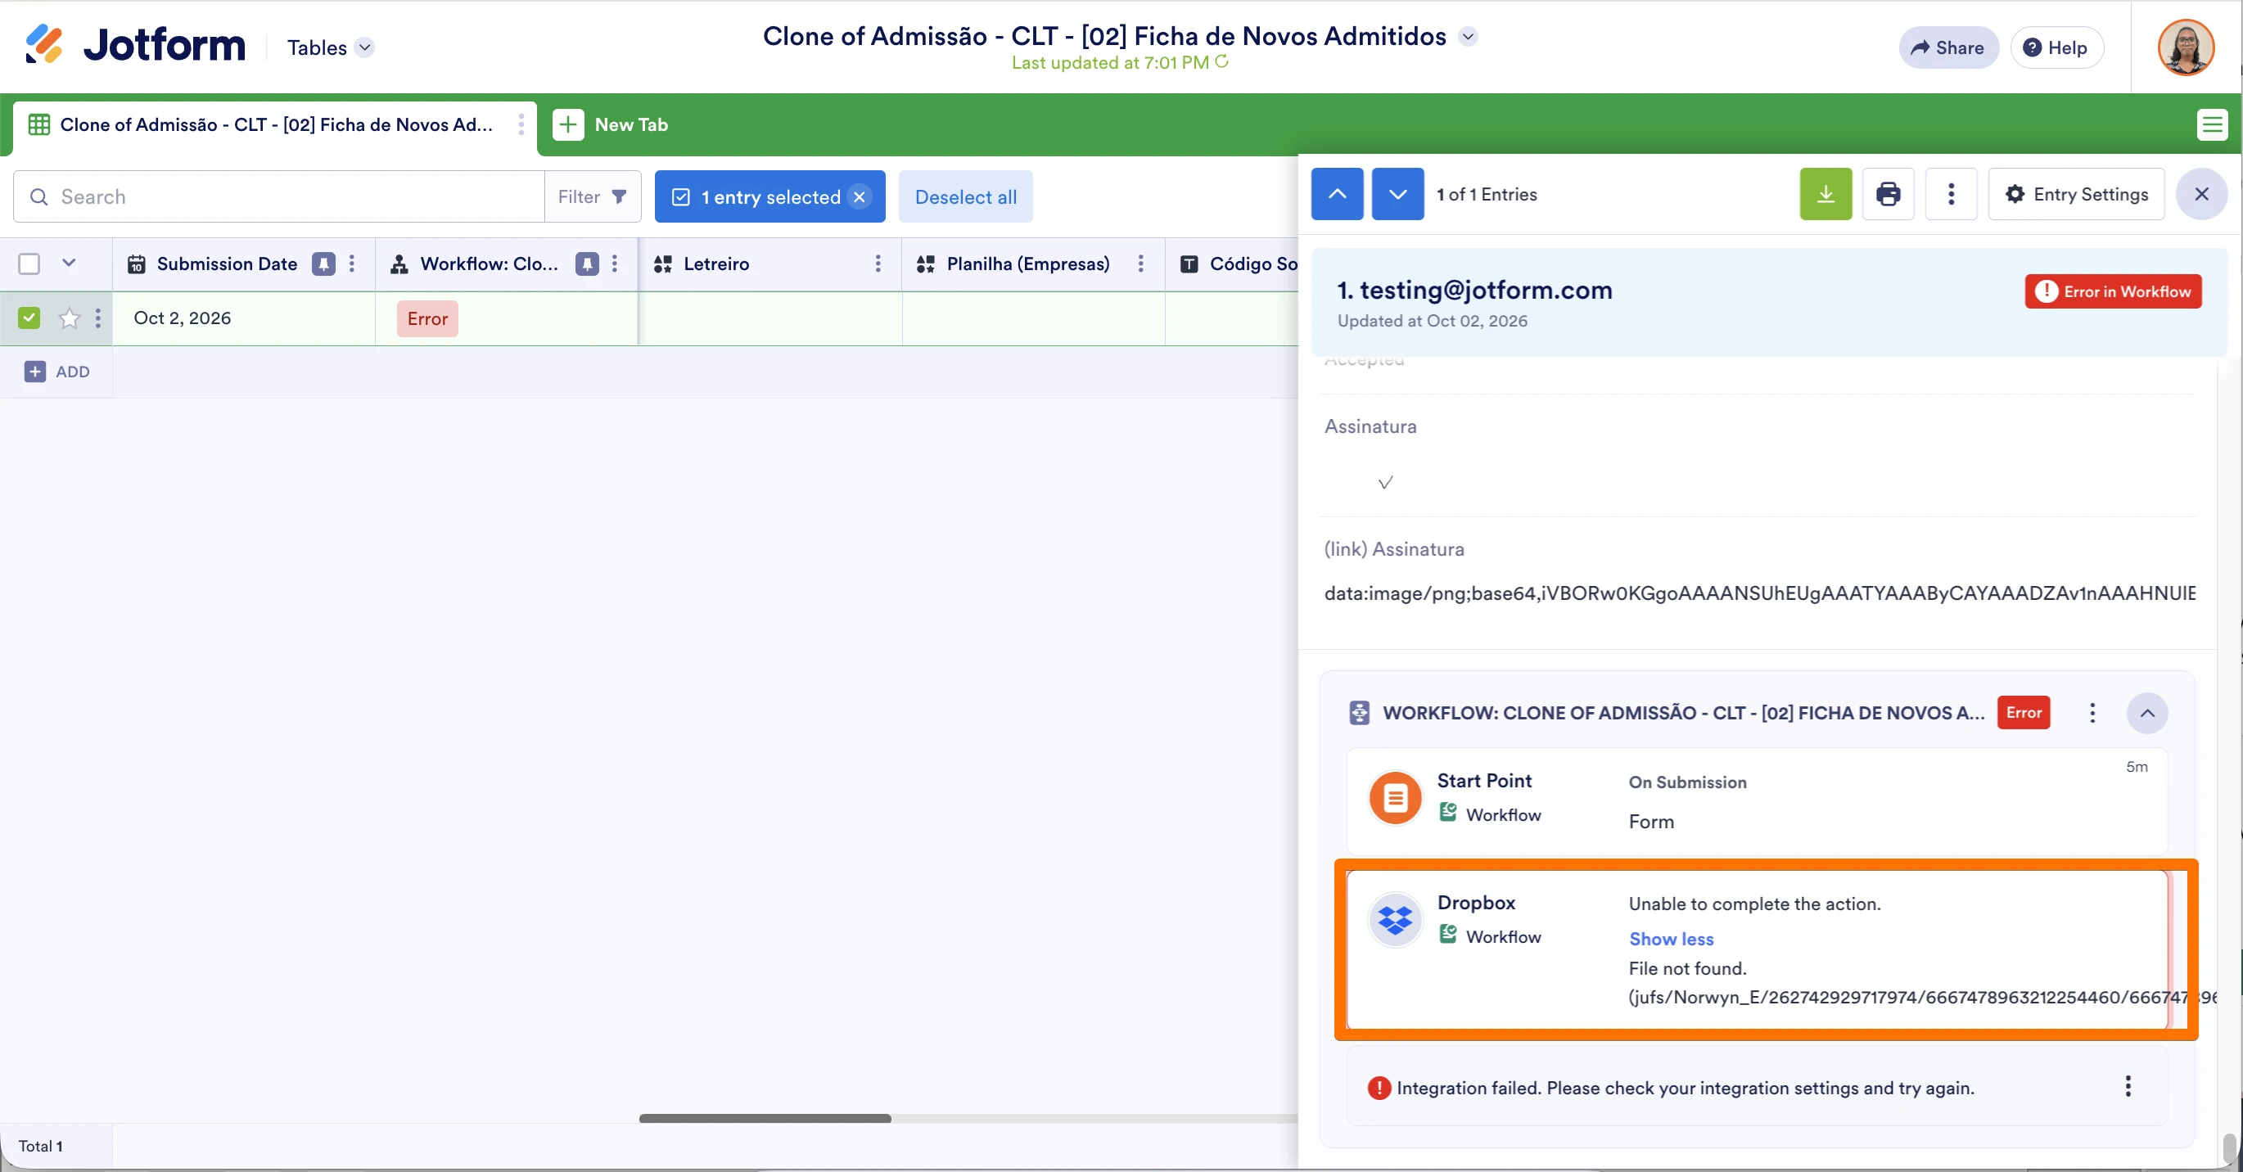
Task: Click Deselect all
Action: (966, 196)
